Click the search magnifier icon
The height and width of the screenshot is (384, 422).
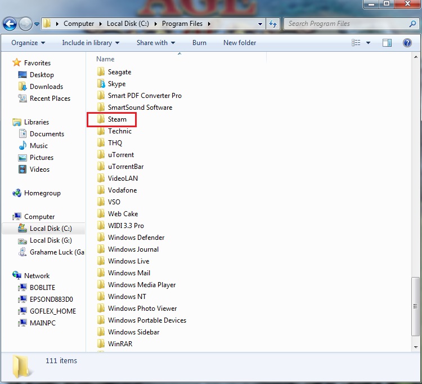pos(412,24)
